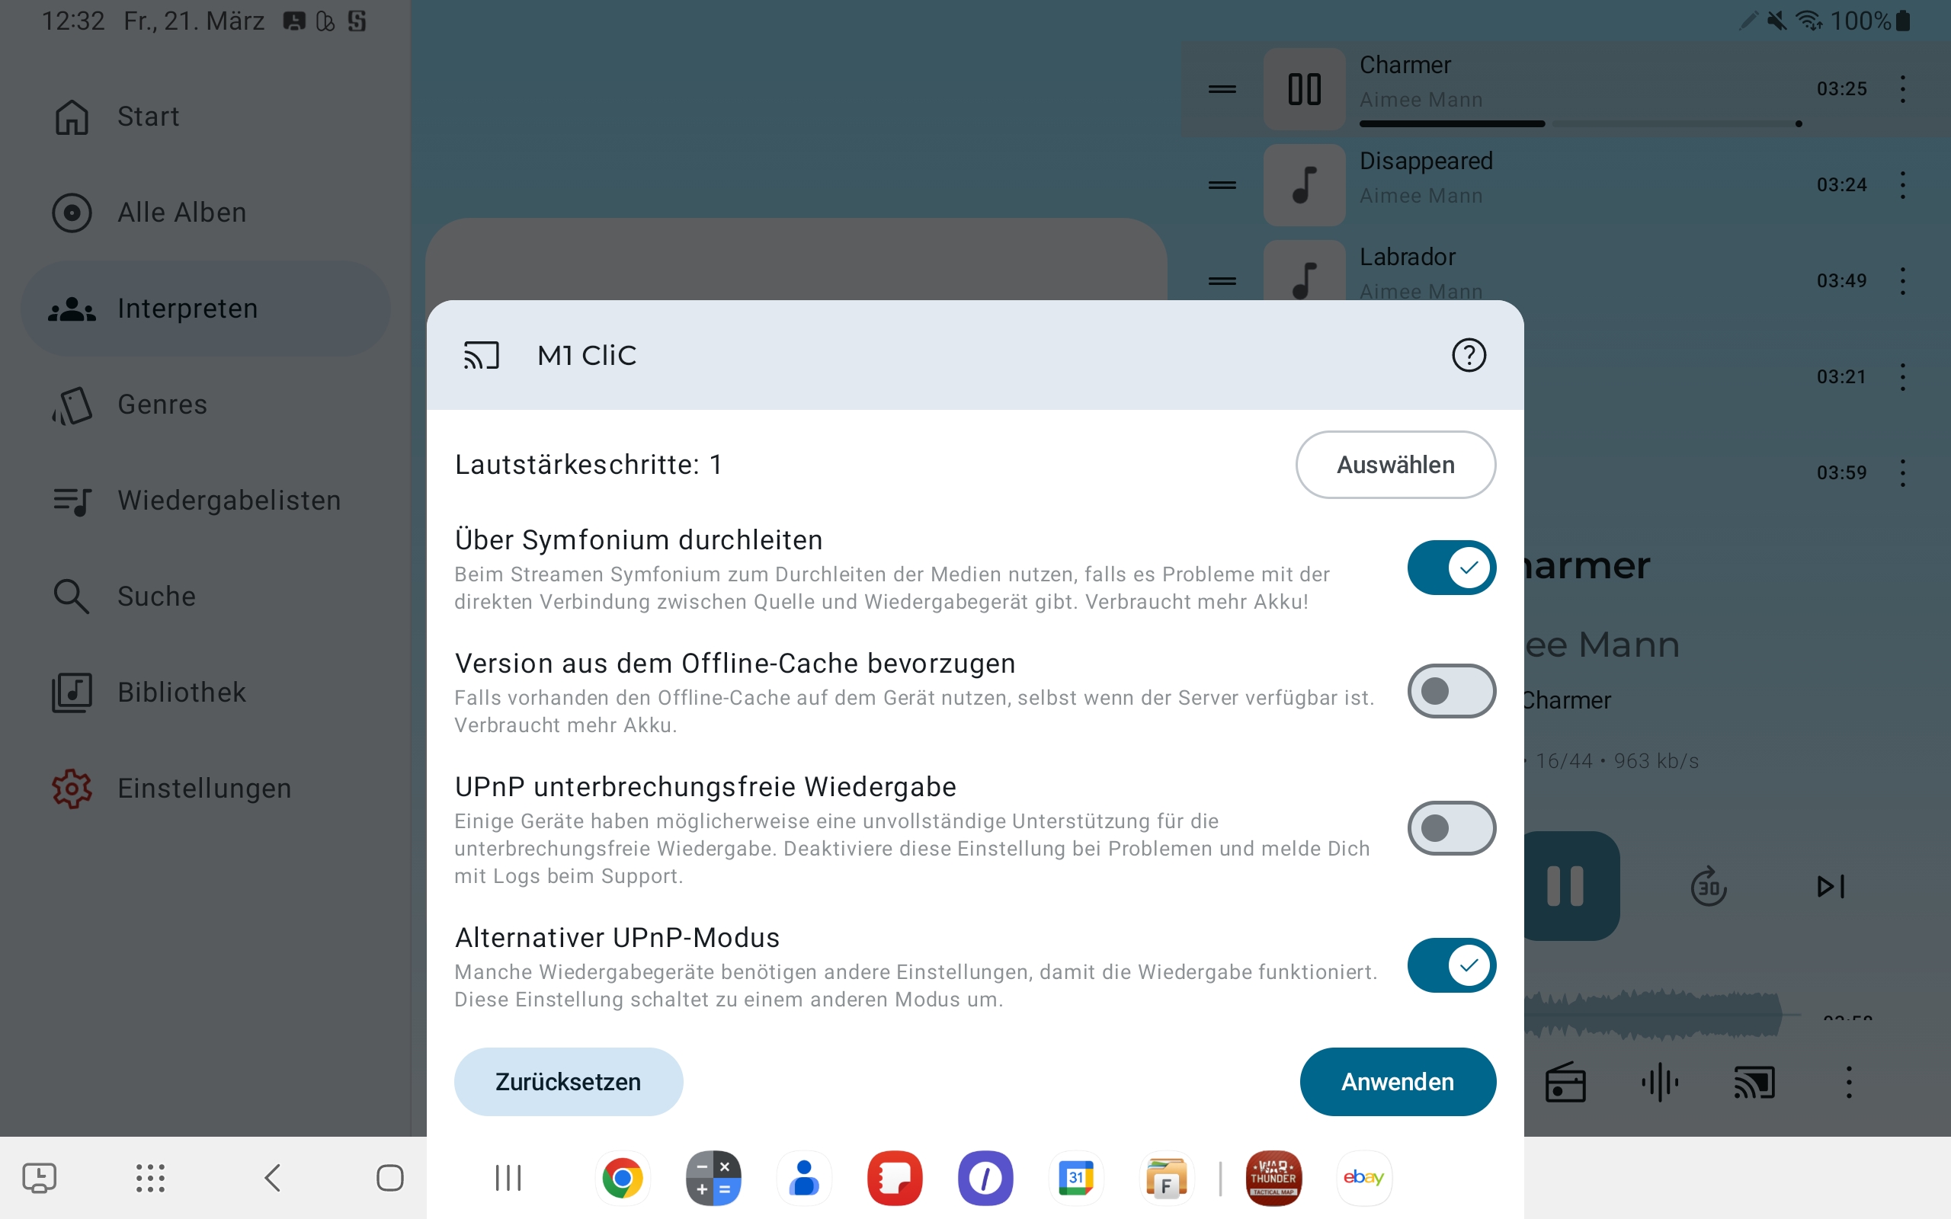Viewport: 1951px width, 1219px height.
Task: Skip to the next track
Action: (x=1831, y=887)
